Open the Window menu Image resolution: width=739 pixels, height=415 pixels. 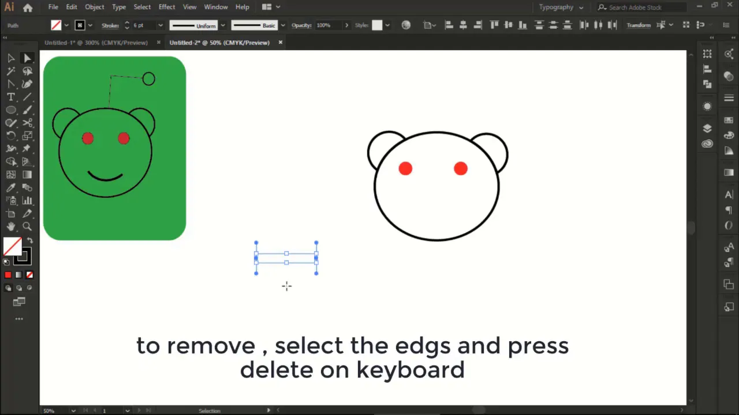pyautogui.click(x=216, y=7)
